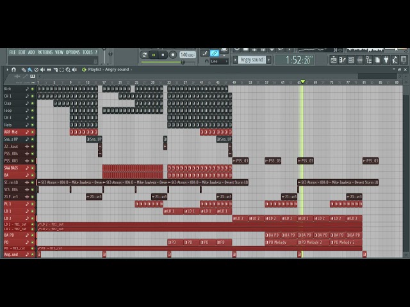Stop playback with the stop button
This screenshot has height=307, width=410.
pos(163,55)
